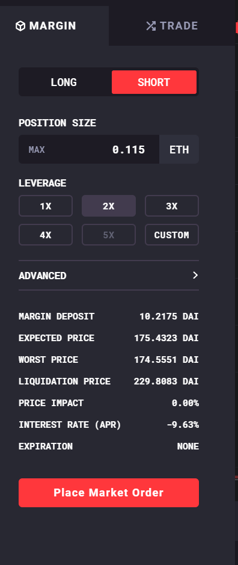Viewport: 238px width, 565px height.
Task: Click the LIQUIDATION PRICE value
Action: tap(166, 381)
